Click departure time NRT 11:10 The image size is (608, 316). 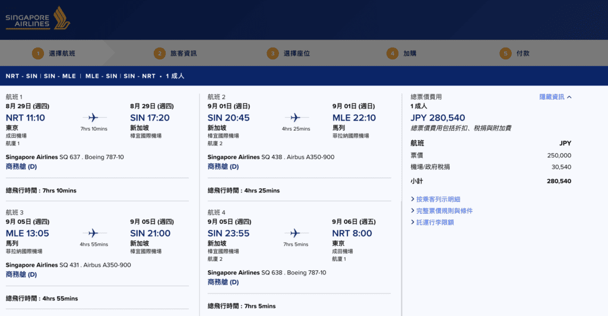pyautogui.click(x=25, y=118)
